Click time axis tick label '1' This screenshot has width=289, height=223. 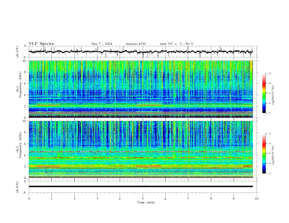point(51,199)
